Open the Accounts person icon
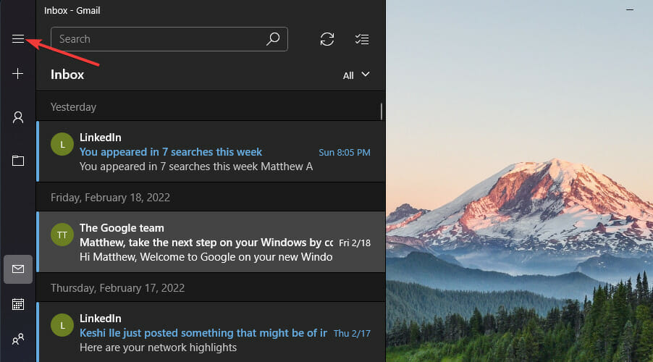 pyautogui.click(x=18, y=117)
